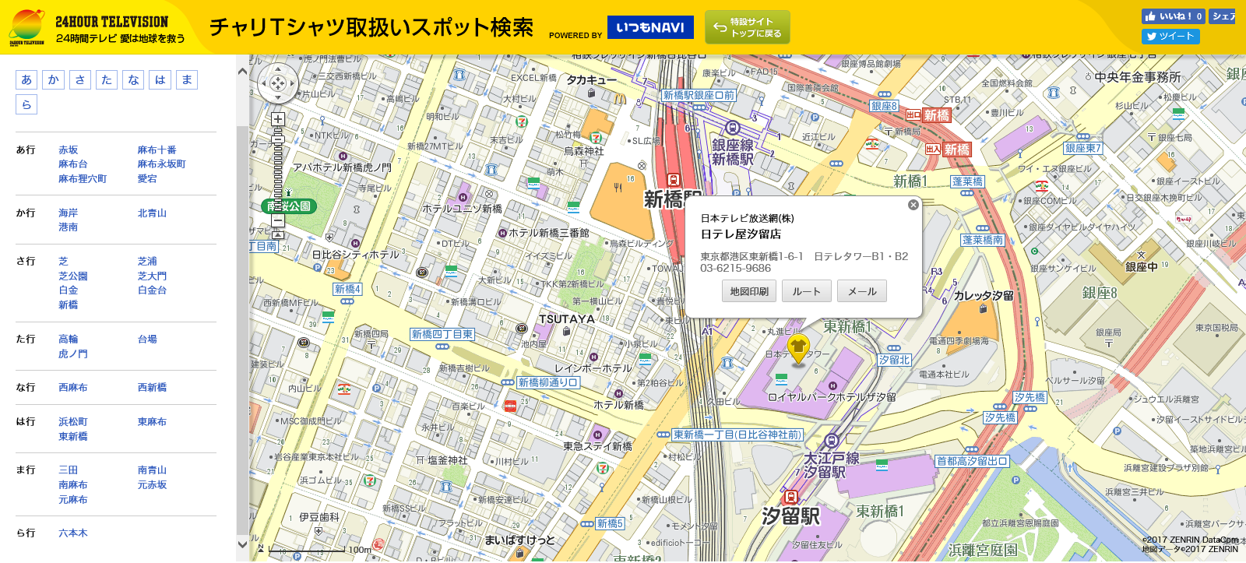Click the Facebook いいね! button

coord(1174,16)
